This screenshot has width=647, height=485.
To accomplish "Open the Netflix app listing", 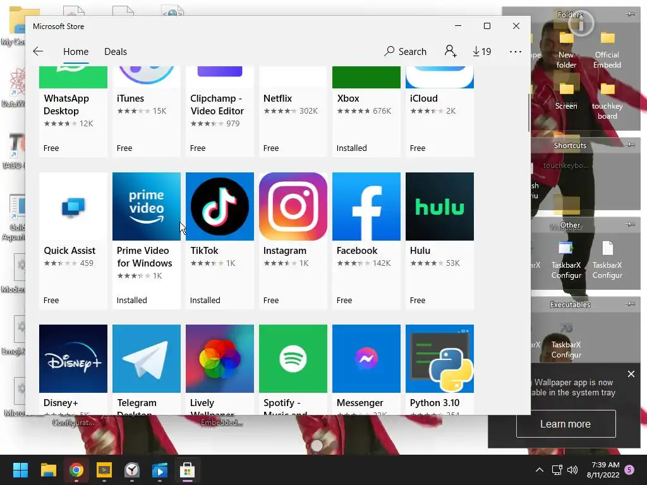I will pos(293,111).
